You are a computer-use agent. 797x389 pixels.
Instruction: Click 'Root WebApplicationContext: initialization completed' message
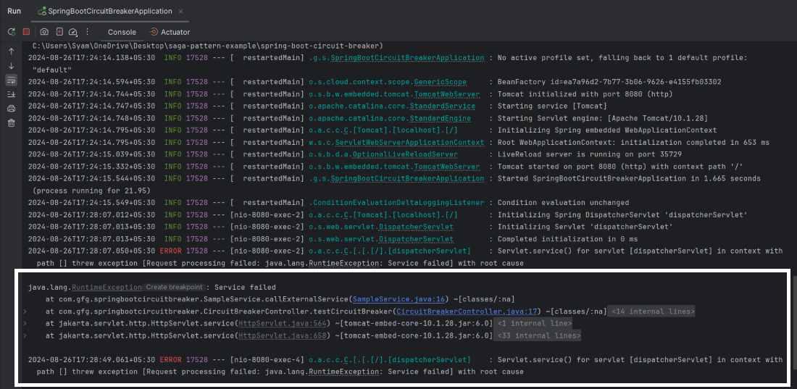tap(633, 143)
